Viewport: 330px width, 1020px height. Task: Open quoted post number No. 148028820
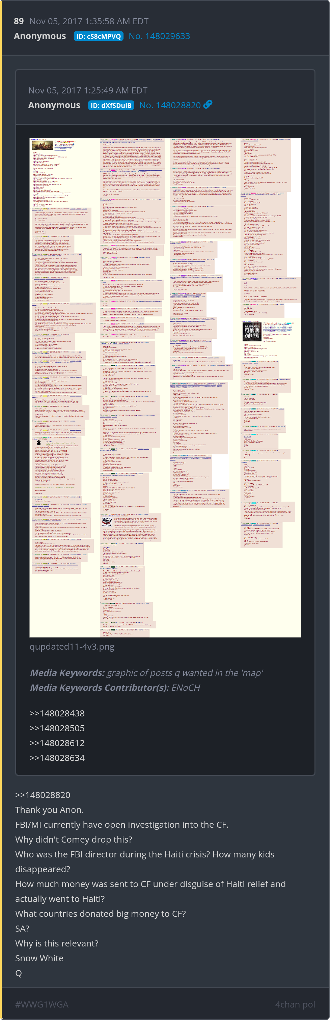click(170, 105)
